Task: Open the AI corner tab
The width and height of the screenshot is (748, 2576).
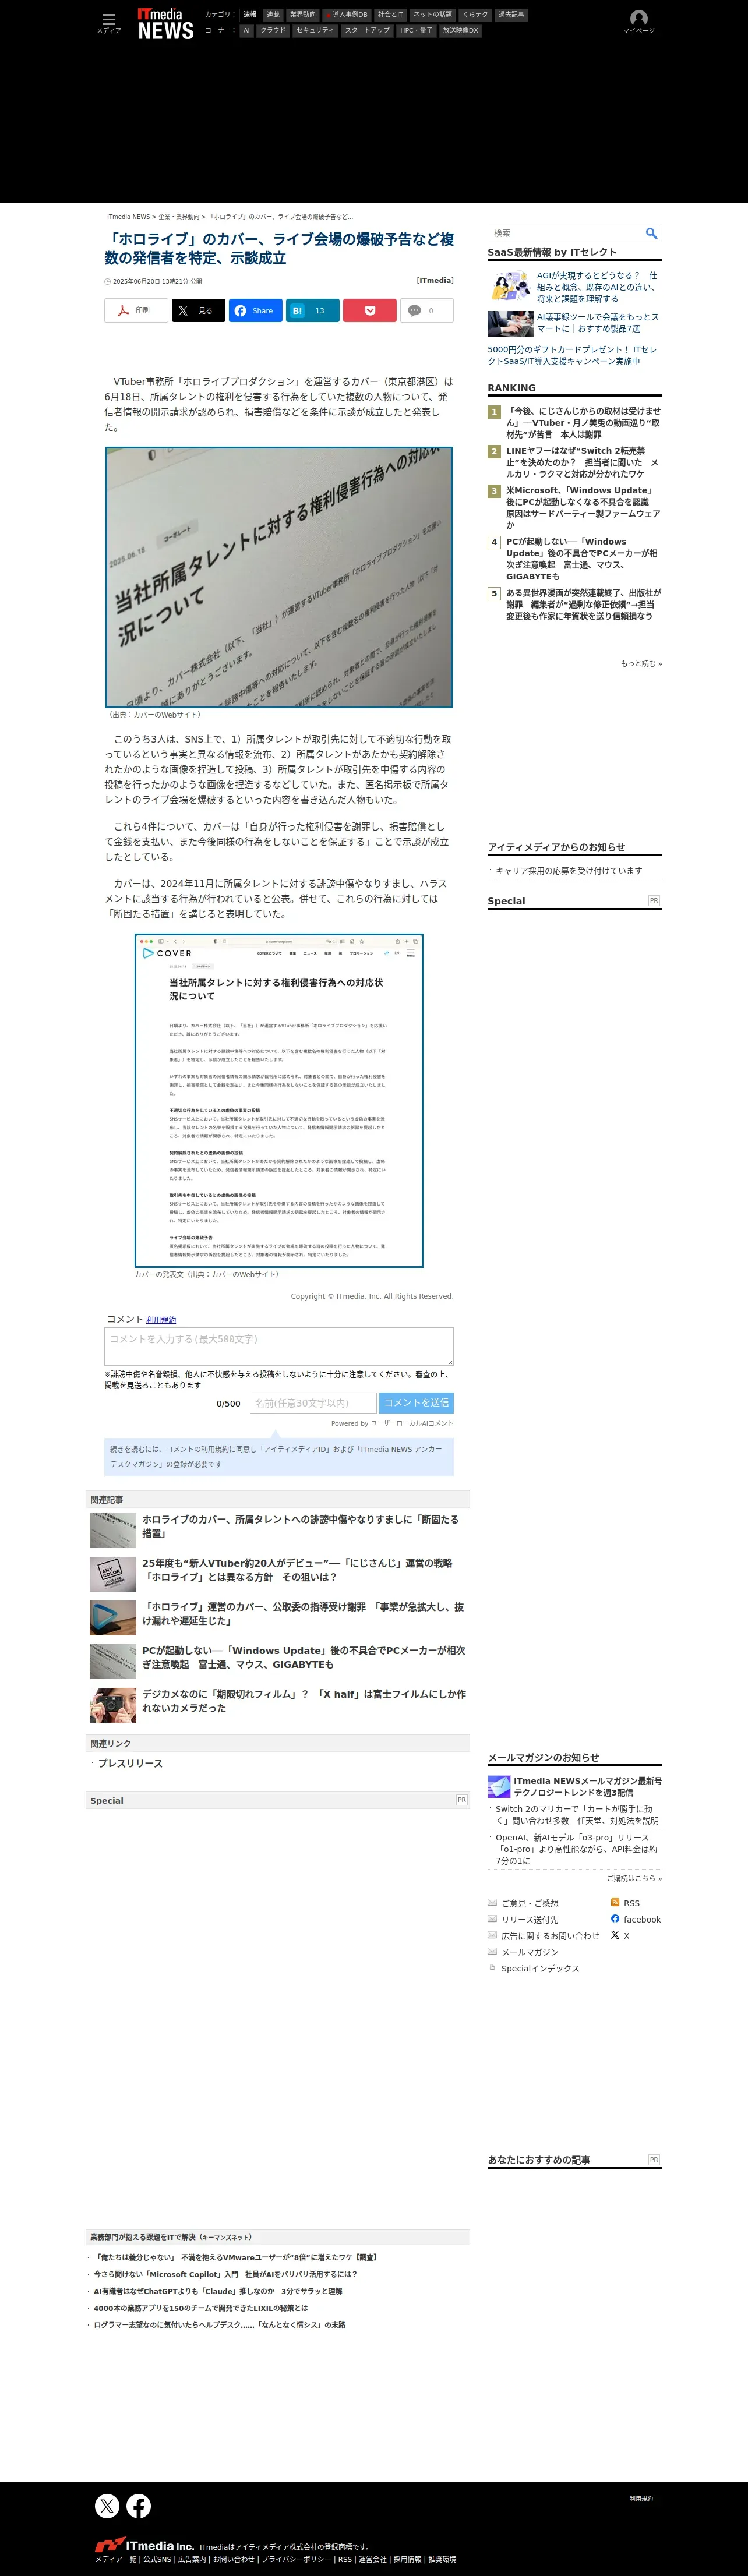Action: [x=246, y=30]
